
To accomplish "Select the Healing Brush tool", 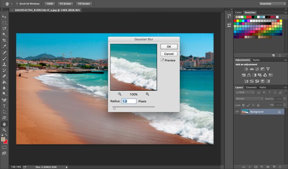I will pyautogui.click(x=4, y=53).
